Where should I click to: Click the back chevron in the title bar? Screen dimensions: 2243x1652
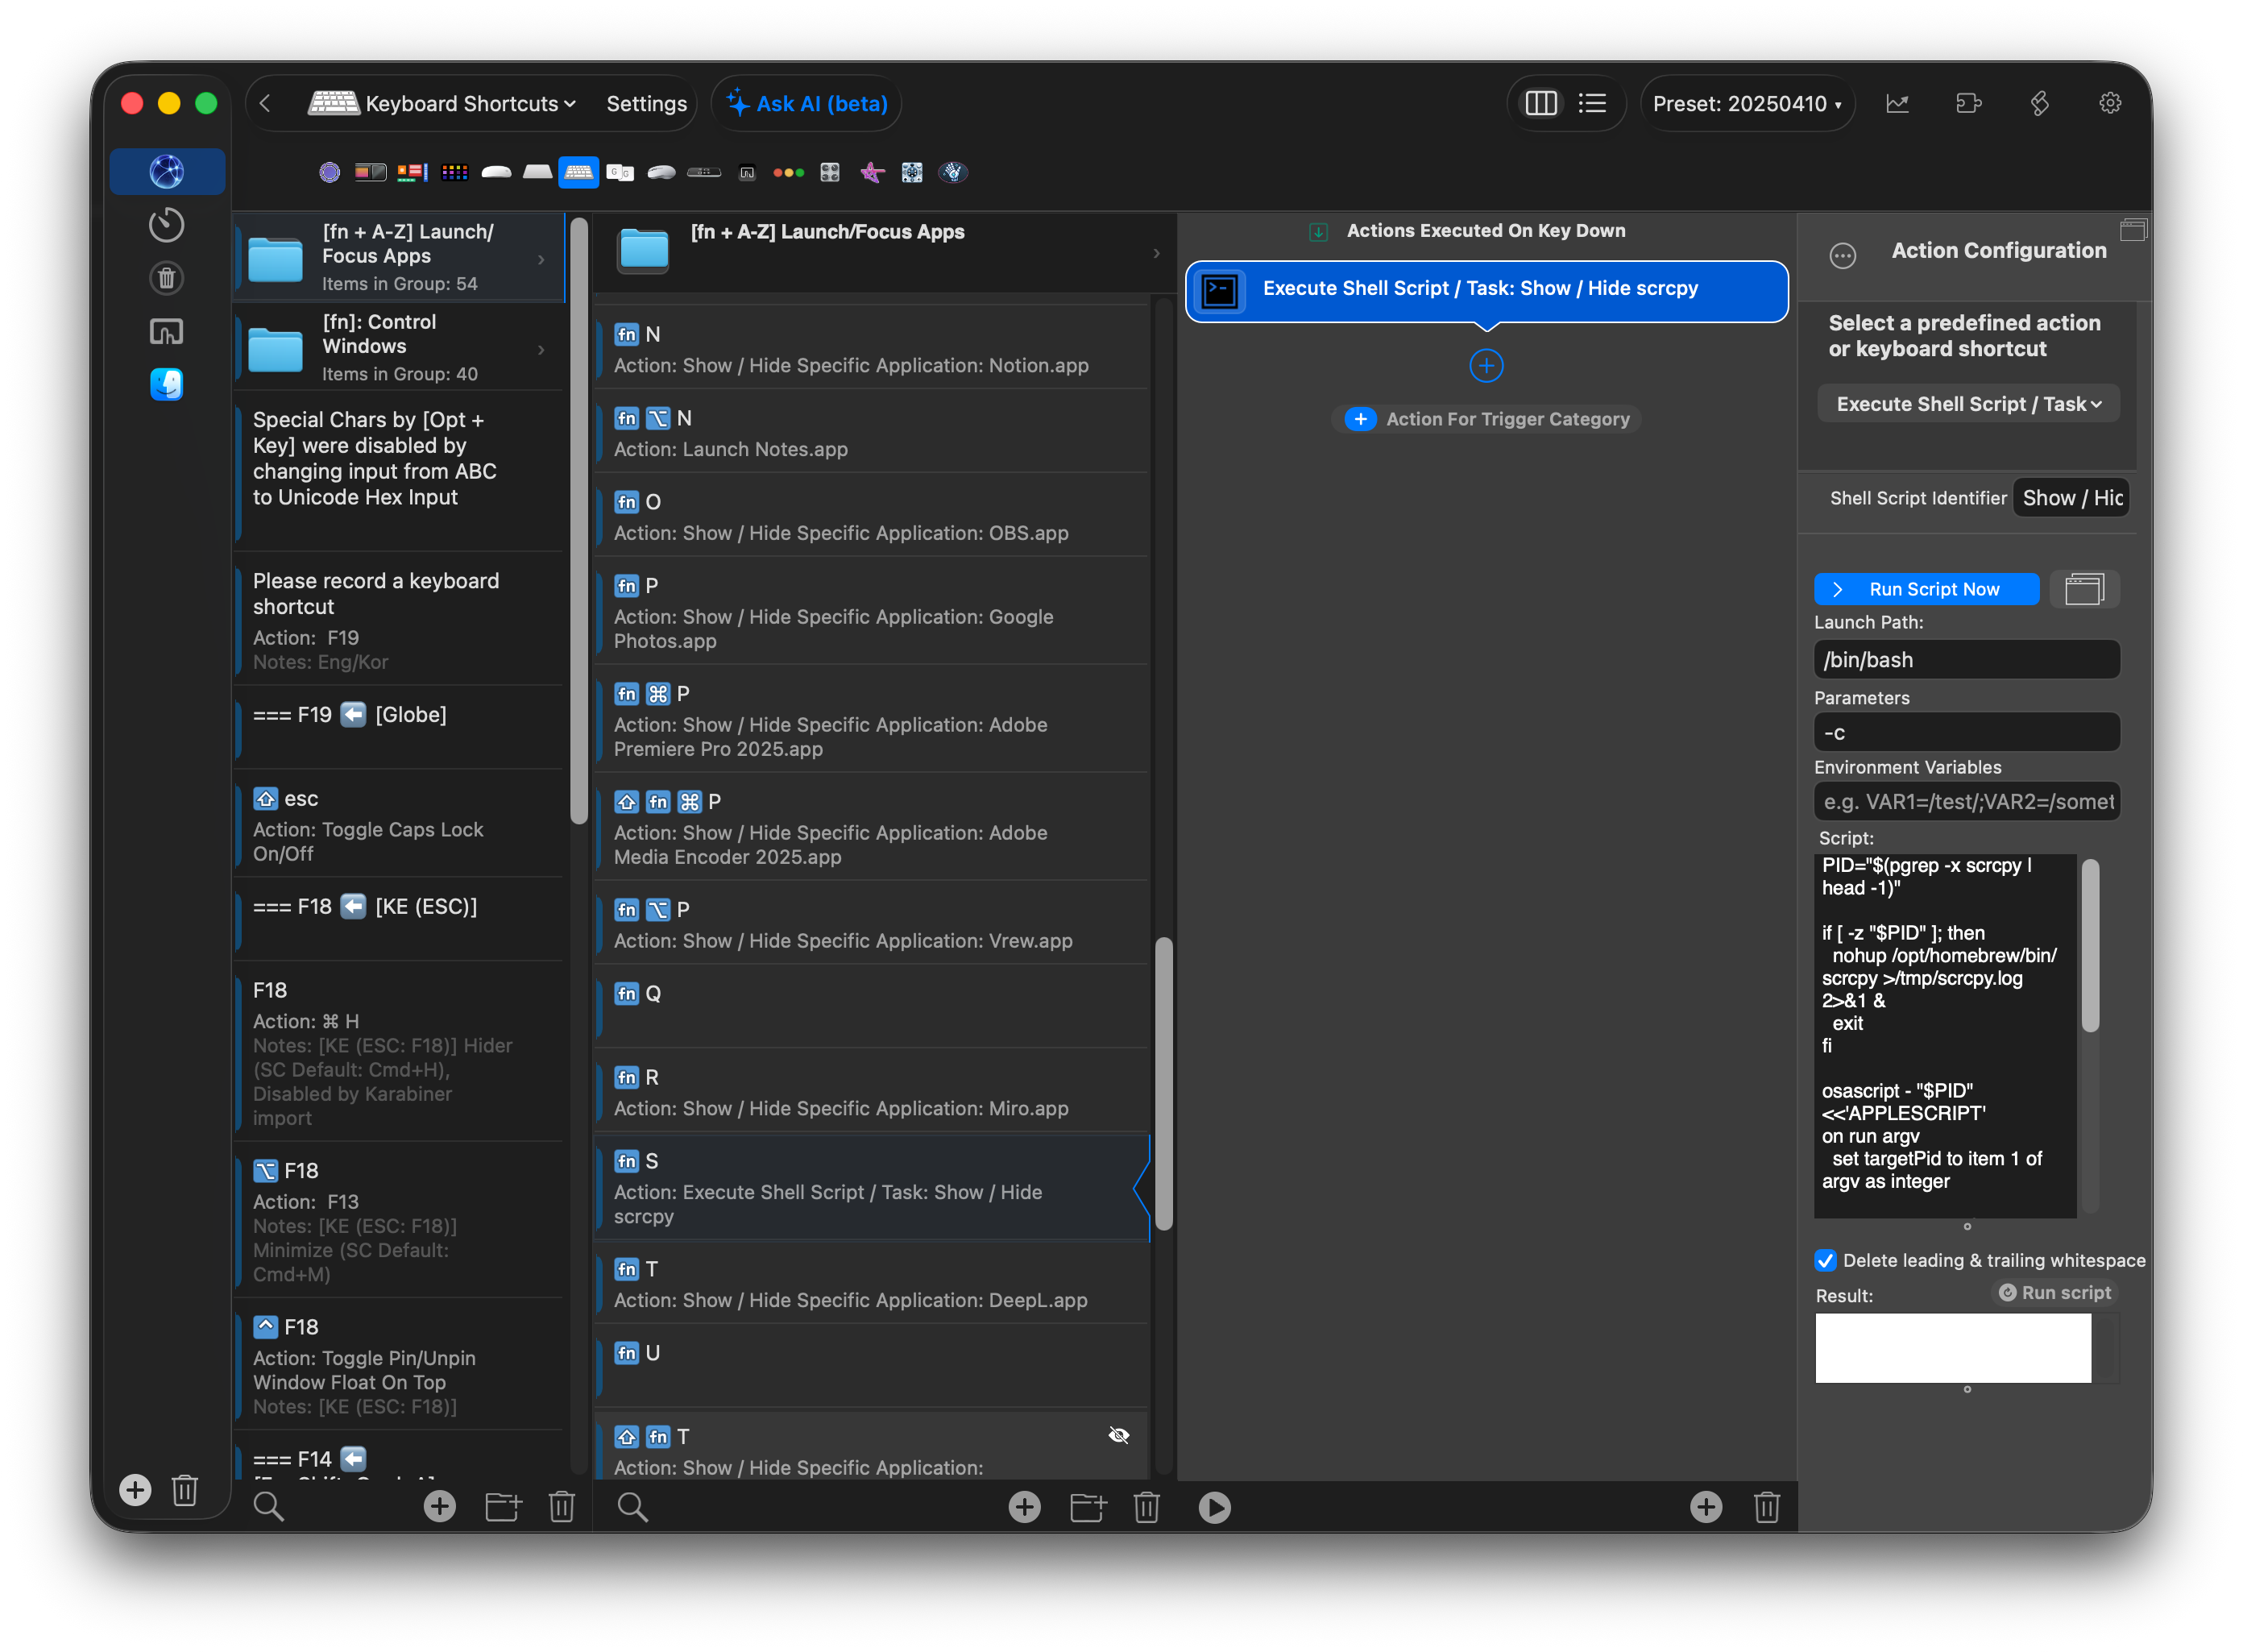point(265,103)
